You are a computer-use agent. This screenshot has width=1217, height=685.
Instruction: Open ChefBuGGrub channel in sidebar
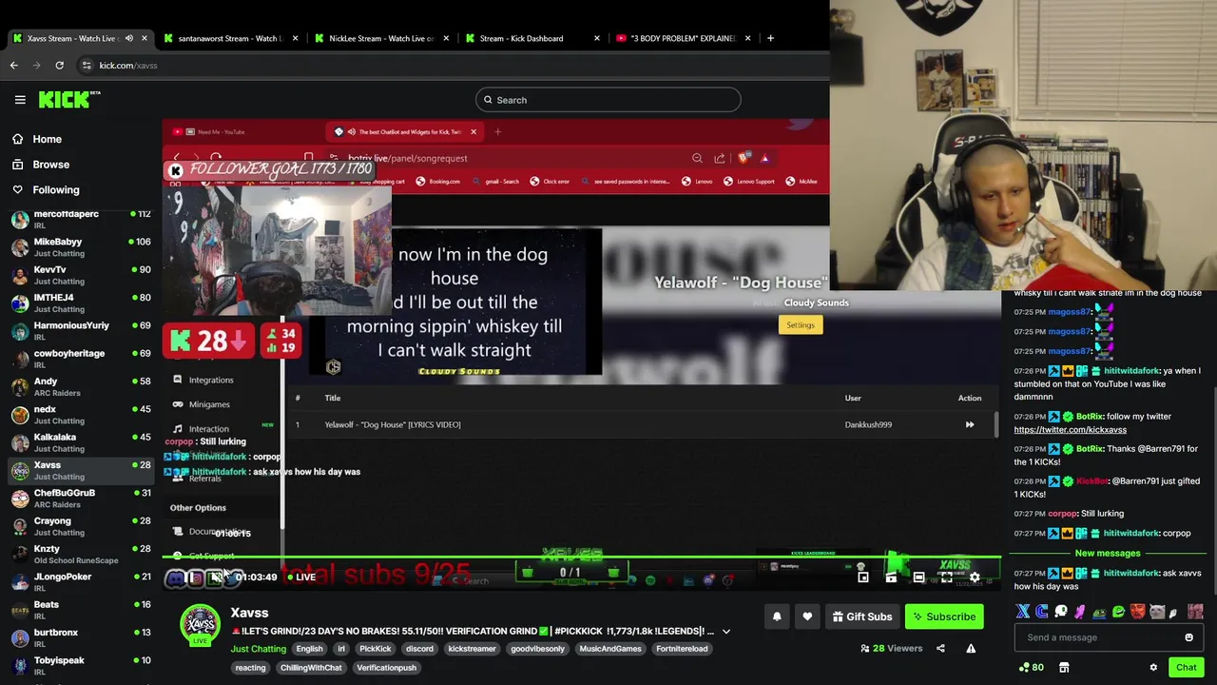[81, 499]
